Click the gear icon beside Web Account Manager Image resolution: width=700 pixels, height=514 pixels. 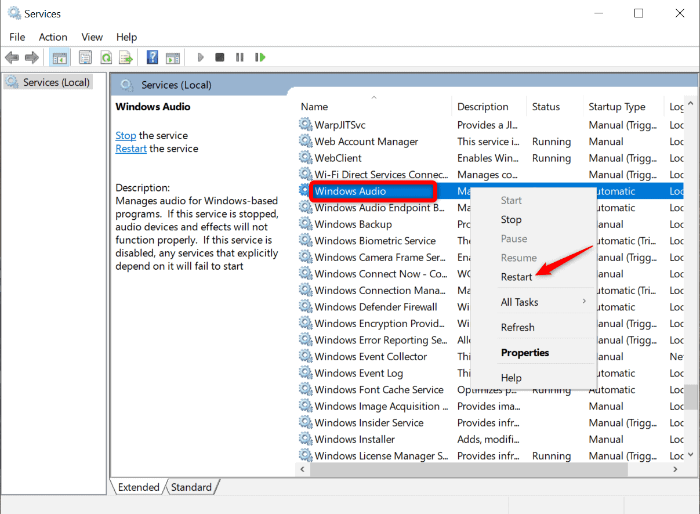click(x=306, y=142)
